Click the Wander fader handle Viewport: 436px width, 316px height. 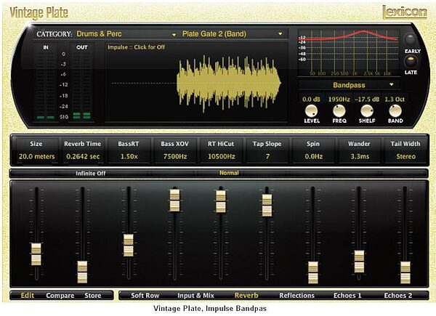coord(359,262)
